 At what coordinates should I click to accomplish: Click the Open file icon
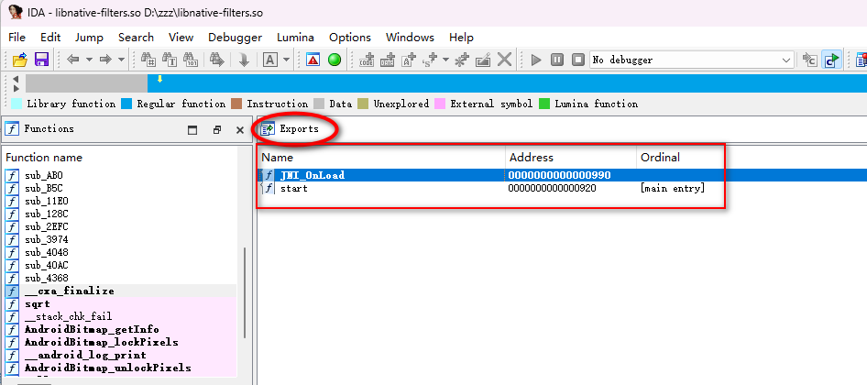click(x=20, y=60)
